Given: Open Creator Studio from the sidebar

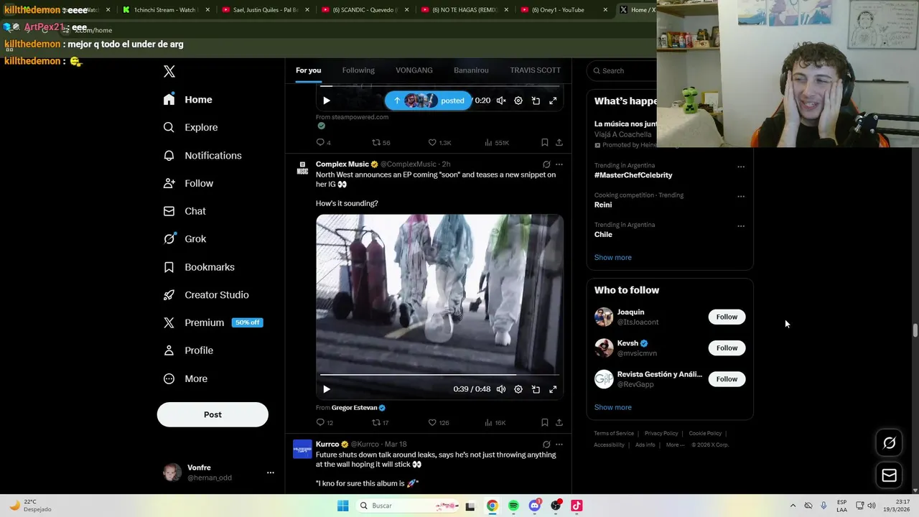Looking at the screenshot, I should tap(207, 295).
